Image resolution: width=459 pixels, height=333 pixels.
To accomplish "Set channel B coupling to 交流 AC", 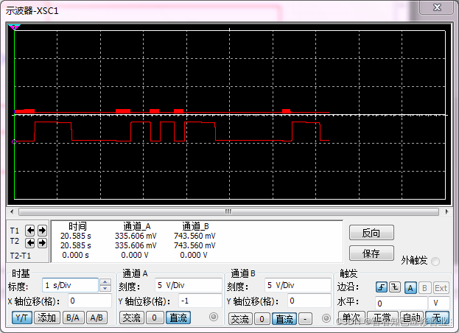I will [x=240, y=319].
